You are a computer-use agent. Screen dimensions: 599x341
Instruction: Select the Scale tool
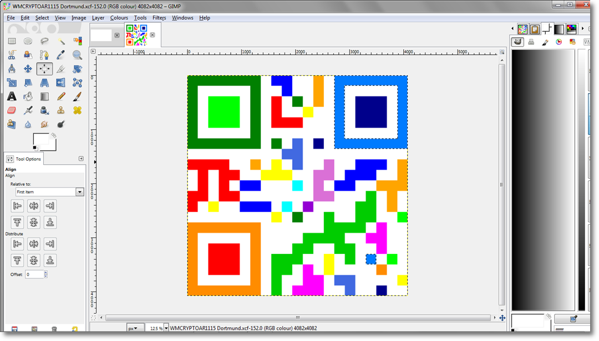pyautogui.click(x=12, y=83)
